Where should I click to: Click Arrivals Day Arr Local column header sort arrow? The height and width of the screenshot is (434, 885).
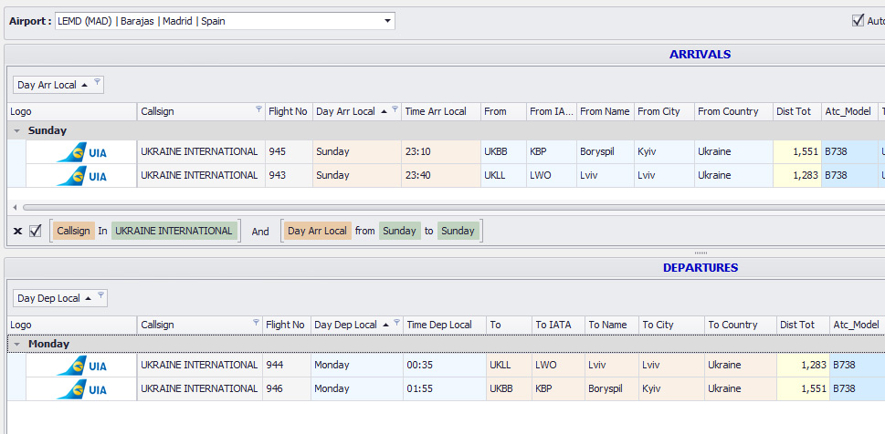click(x=385, y=111)
